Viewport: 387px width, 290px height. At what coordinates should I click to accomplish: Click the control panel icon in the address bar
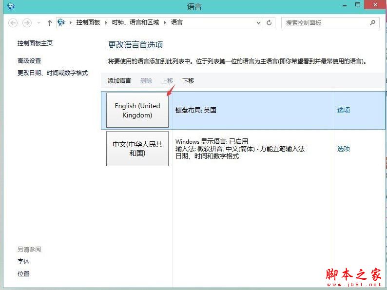pos(62,22)
